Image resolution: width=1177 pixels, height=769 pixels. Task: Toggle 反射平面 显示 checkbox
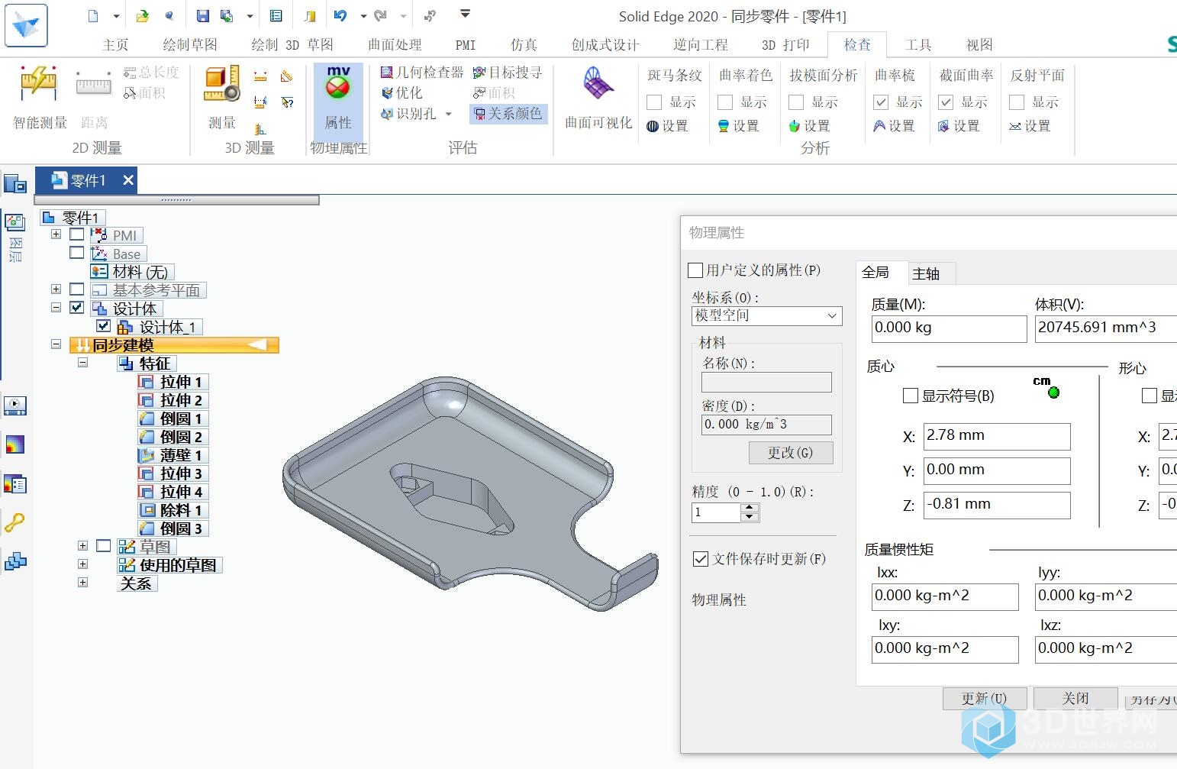[x=1017, y=102]
